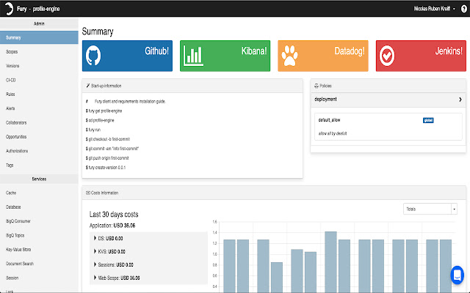Open the Totals dropdown
470x293 pixels.
coord(430,209)
